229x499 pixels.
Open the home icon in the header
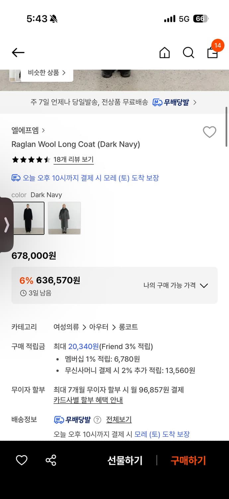[x=164, y=53]
